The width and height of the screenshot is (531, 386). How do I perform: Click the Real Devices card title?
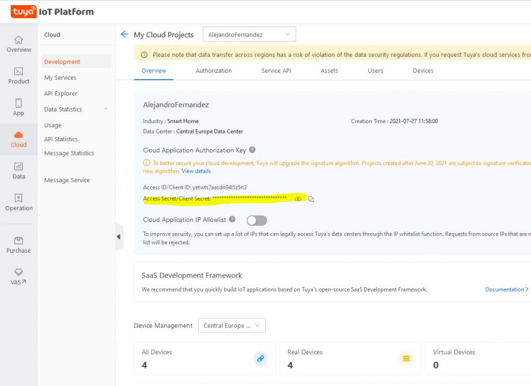click(305, 352)
